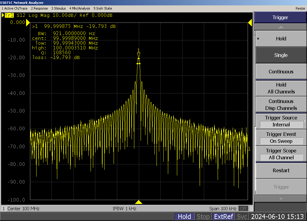Image resolution: width=307 pixels, height=221 pixels.
Task: Click the Hold All Channels softkey
Action: pos(281,88)
